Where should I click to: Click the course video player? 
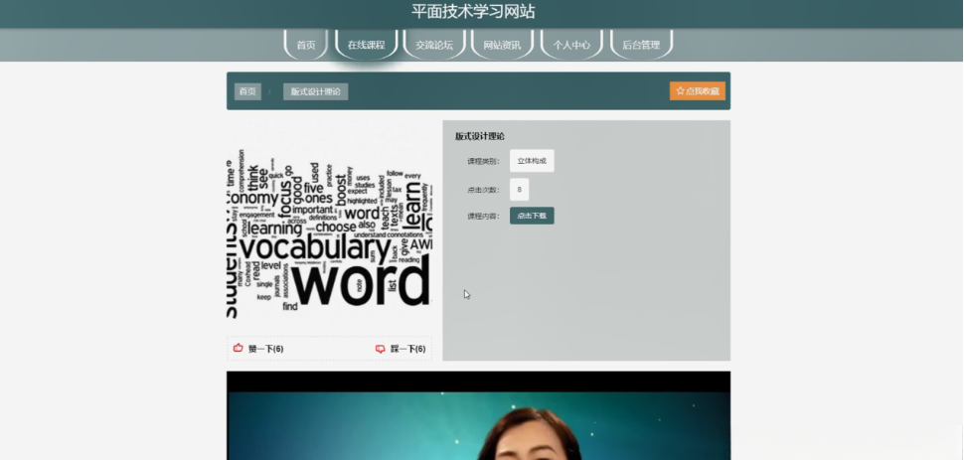tap(478, 415)
